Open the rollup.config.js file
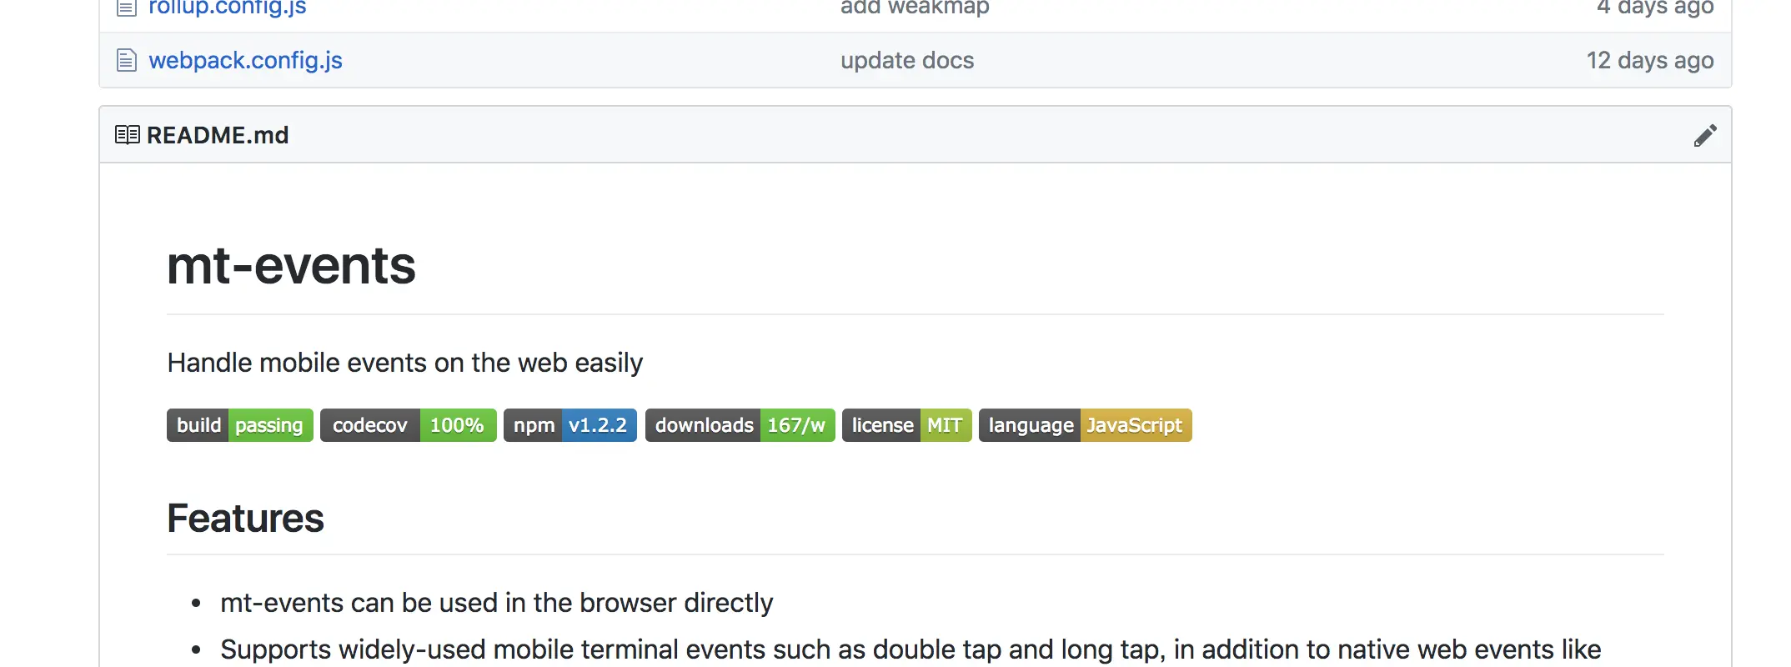1791x667 pixels. [x=227, y=8]
